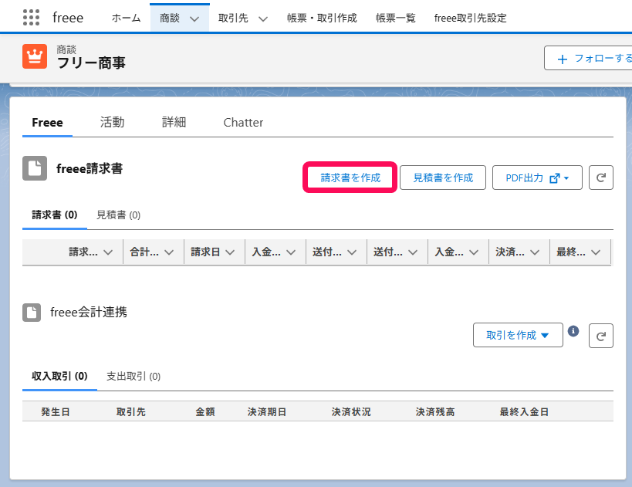This screenshot has height=487, width=632.
Task: Click the 決済期日 column header
Action: (266, 412)
